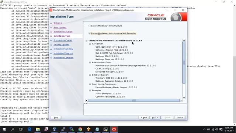Collapse the Administrative Tools tree node

[90, 62]
